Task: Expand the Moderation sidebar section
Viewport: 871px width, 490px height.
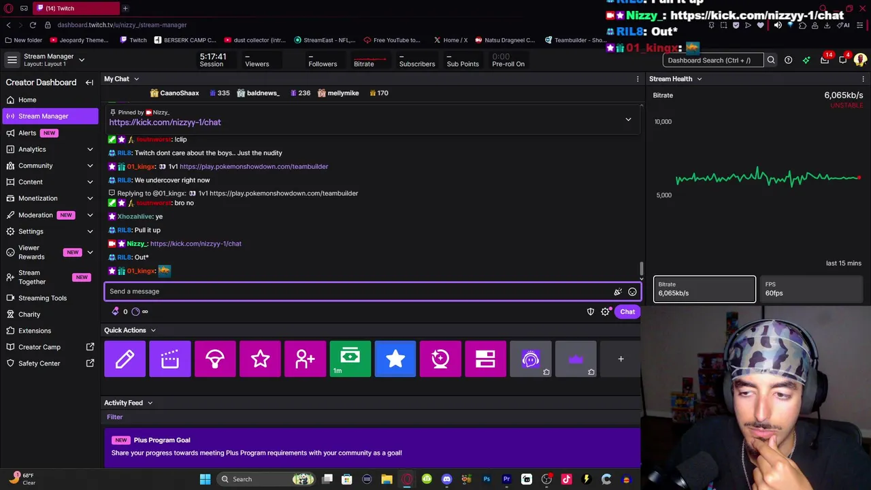Action: 90,215
